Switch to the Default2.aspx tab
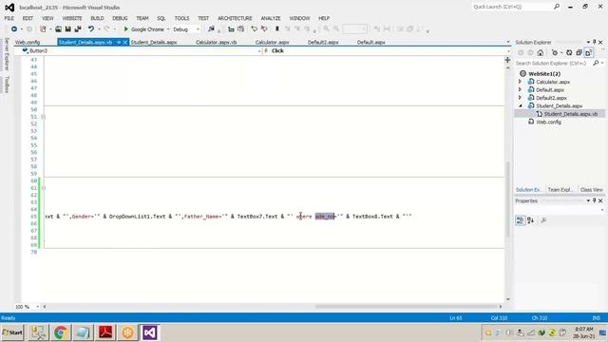608x342 pixels. point(323,42)
